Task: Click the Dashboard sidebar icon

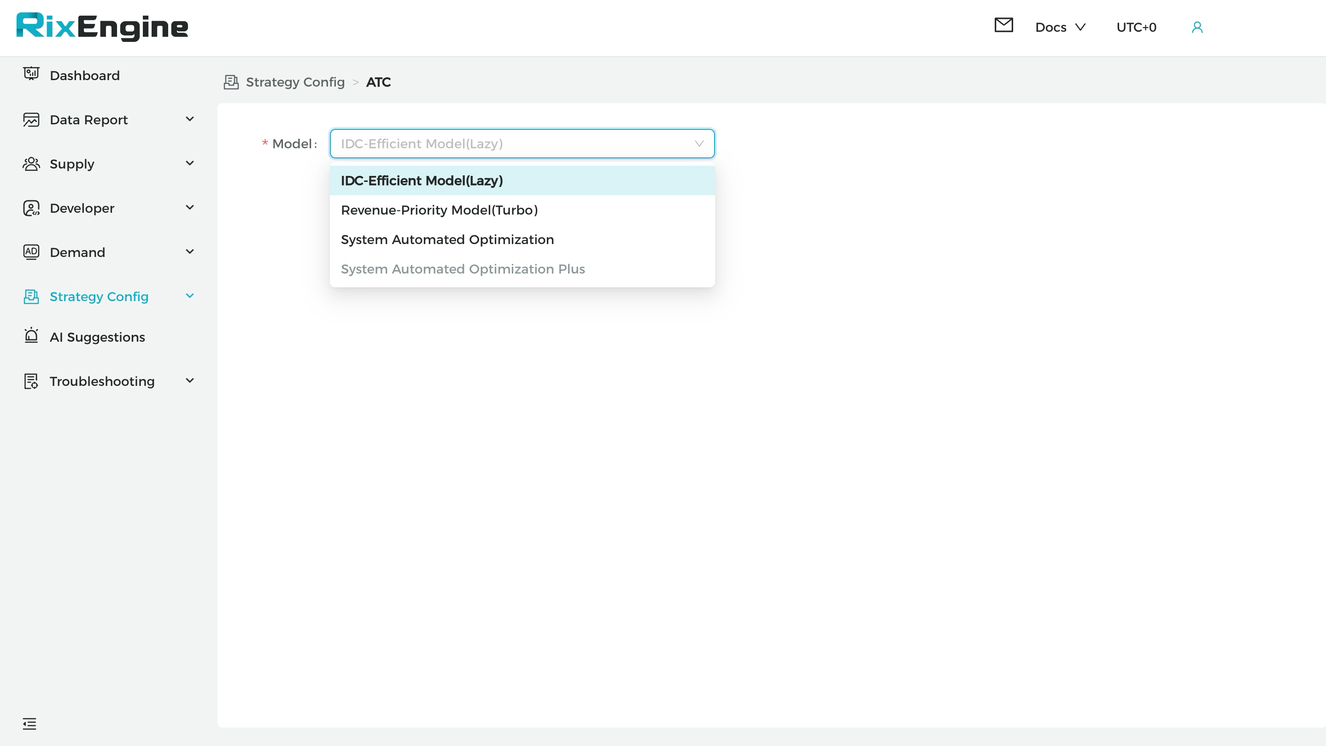Action: tap(31, 74)
